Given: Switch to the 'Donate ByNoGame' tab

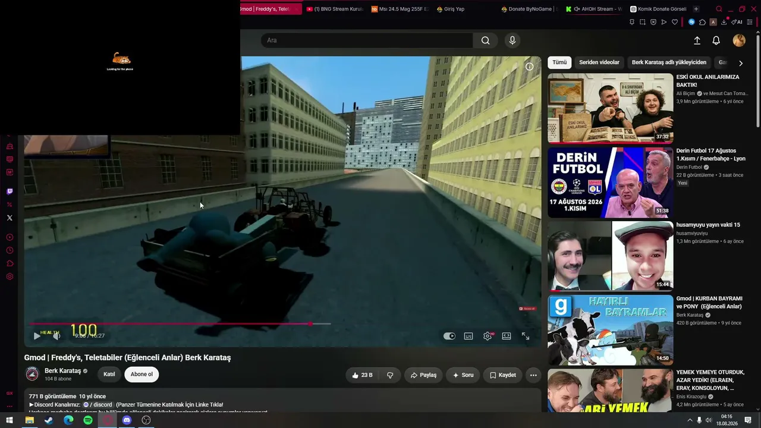Looking at the screenshot, I should [529, 9].
